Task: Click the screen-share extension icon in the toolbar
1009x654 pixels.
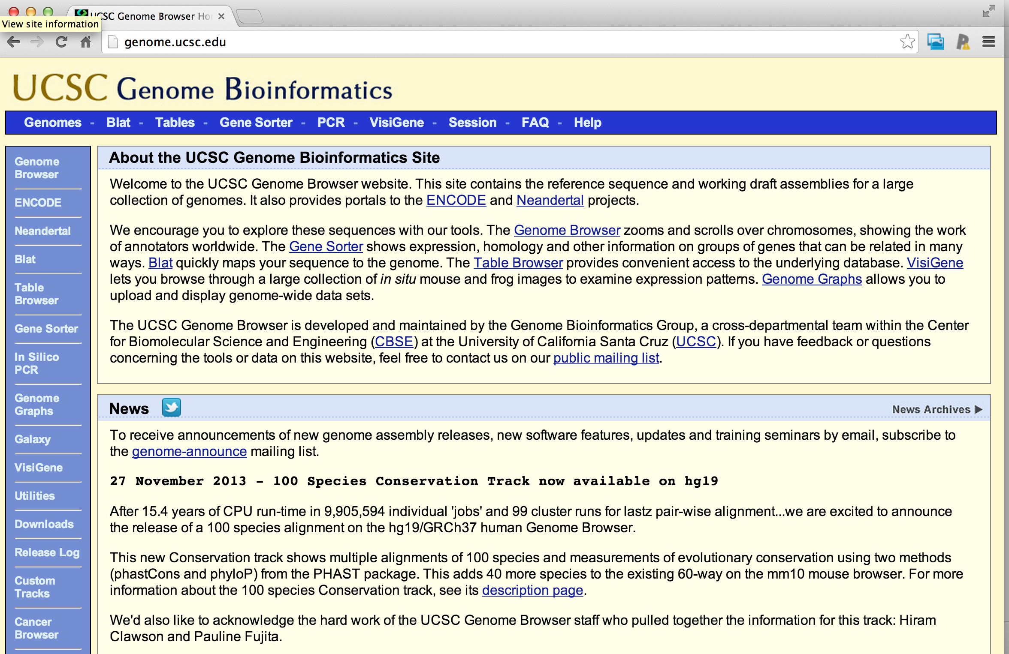Action: point(936,42)
